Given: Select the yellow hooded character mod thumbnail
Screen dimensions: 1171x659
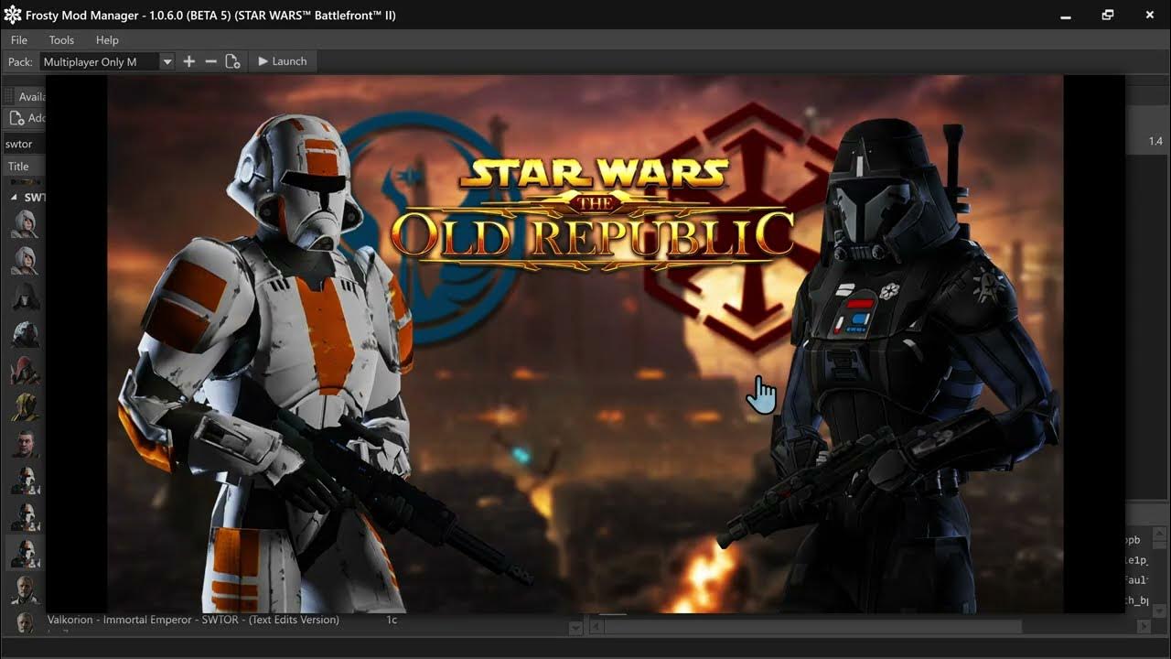Looking at the screenshot, I should pos(25,407).
